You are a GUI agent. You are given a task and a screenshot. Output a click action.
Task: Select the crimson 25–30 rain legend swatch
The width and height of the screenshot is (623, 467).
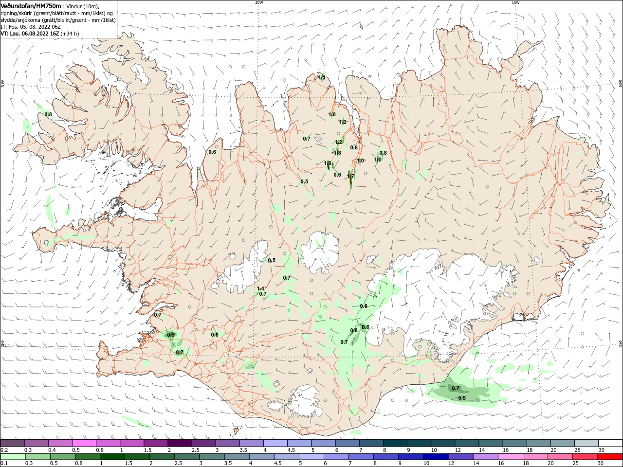coord(585,457)
